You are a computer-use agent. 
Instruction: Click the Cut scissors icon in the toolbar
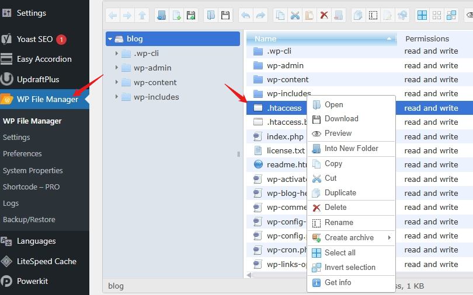click(x=295, y=15)
